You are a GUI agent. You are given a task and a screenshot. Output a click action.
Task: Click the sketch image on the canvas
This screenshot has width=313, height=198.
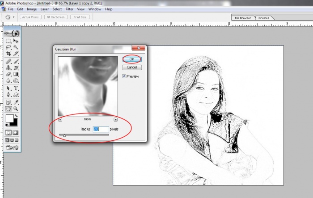point(198,115)
